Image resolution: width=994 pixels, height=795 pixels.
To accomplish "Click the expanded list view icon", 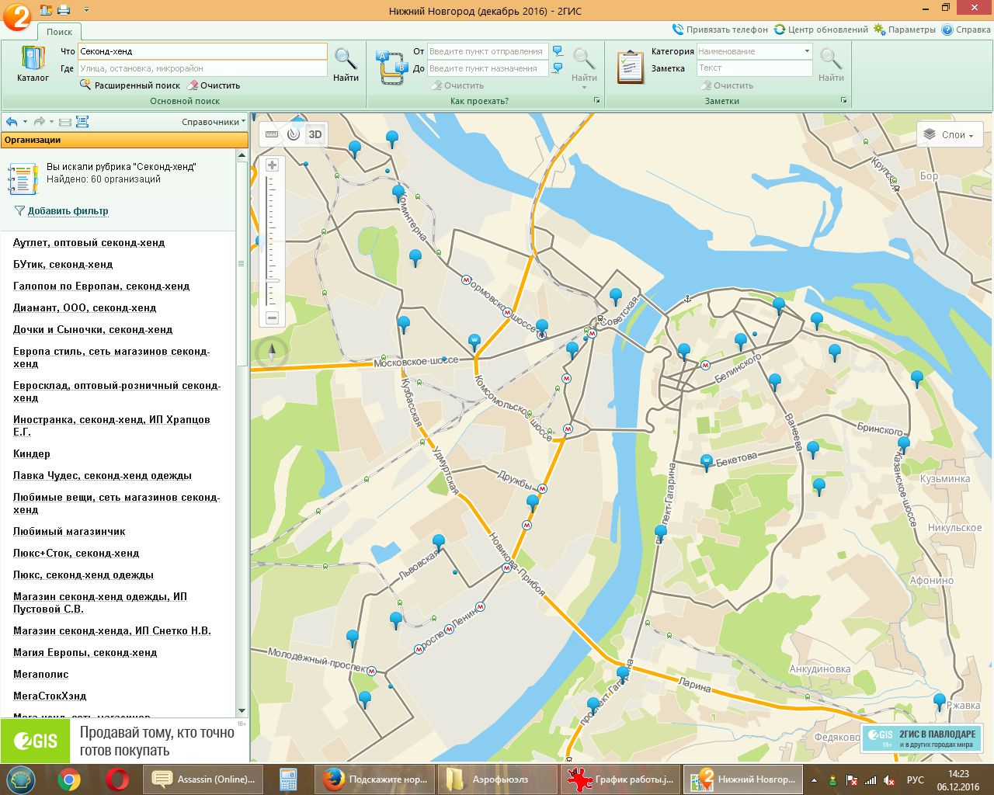I will (82, 122).
